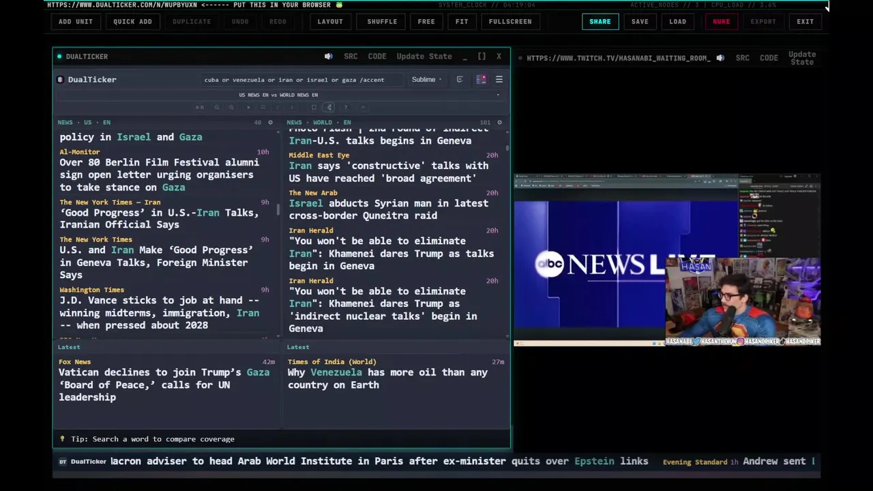This screenshot has height=491, width=873.
Task: Open J.D. Vance sticks to job headline
Action: (159, 313)
